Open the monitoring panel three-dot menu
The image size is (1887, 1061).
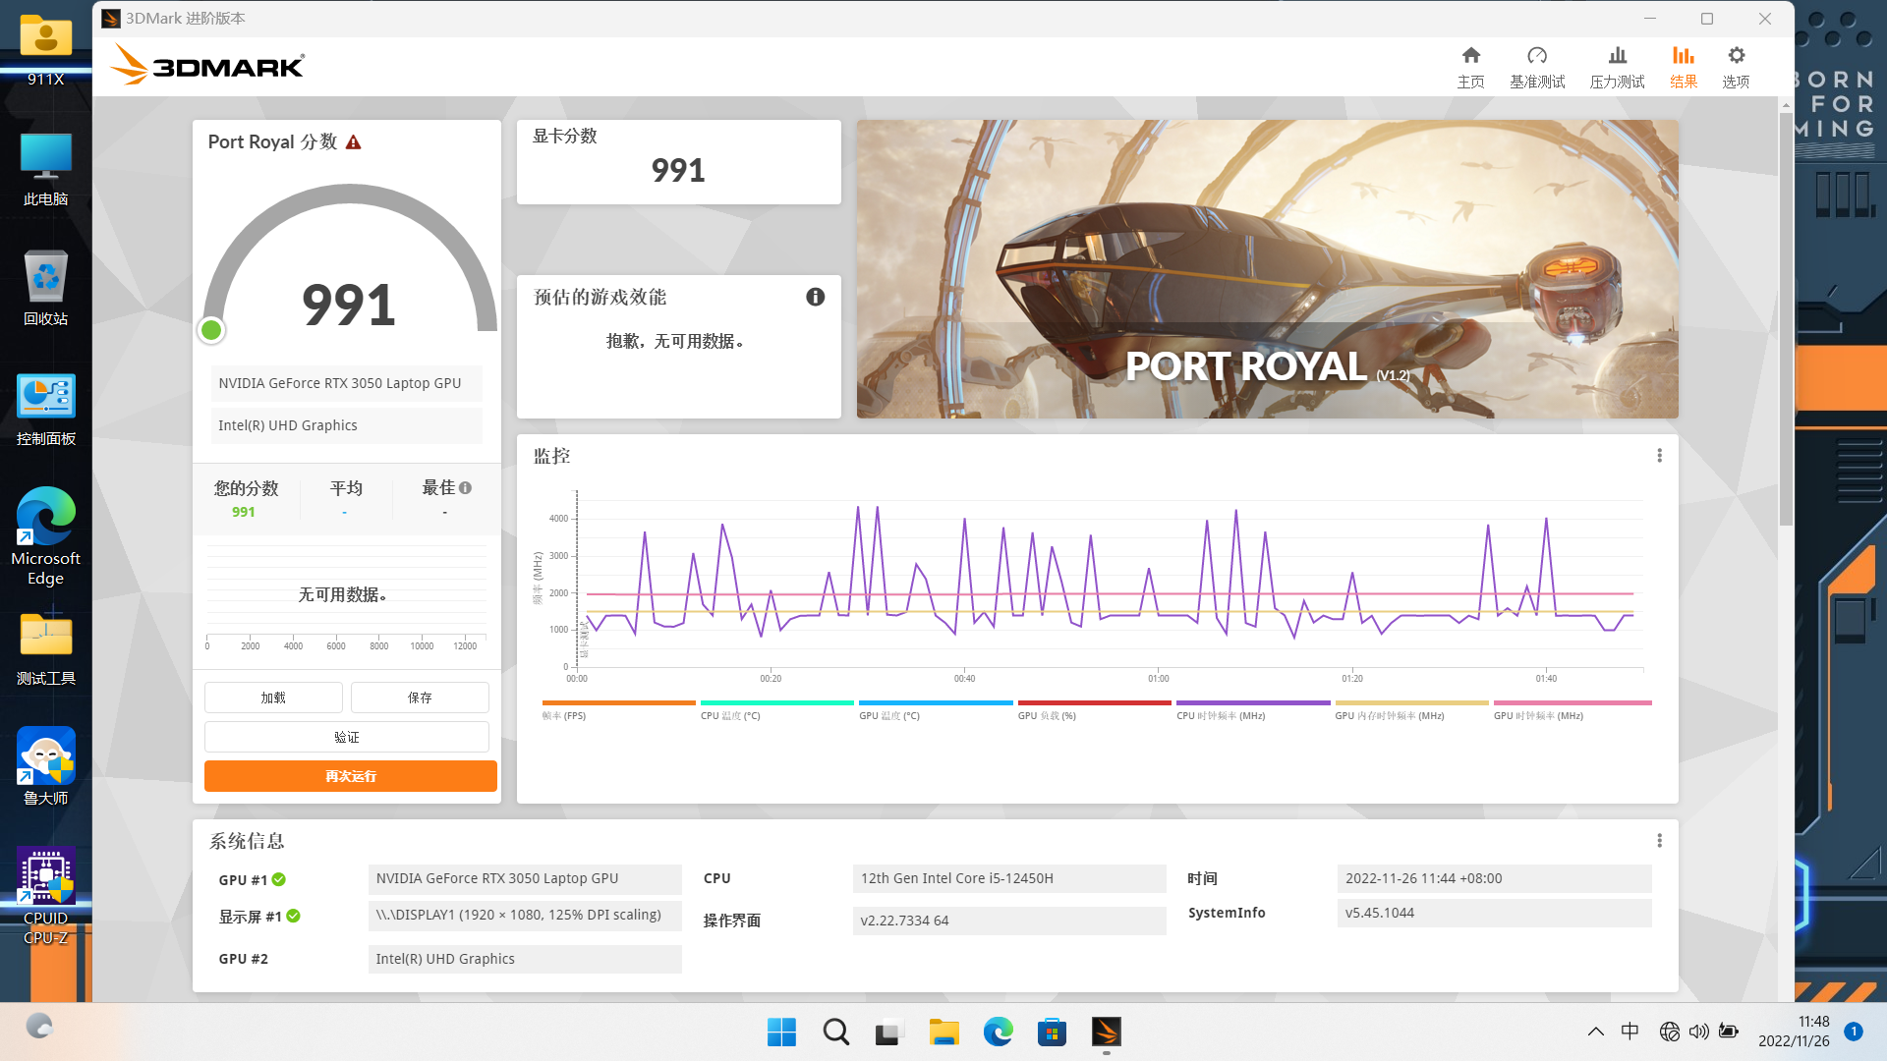(x=1659, y=456)
